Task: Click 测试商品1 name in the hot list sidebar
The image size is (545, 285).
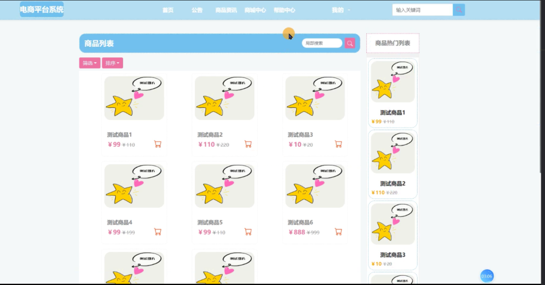Action: [x=392, y=113]
